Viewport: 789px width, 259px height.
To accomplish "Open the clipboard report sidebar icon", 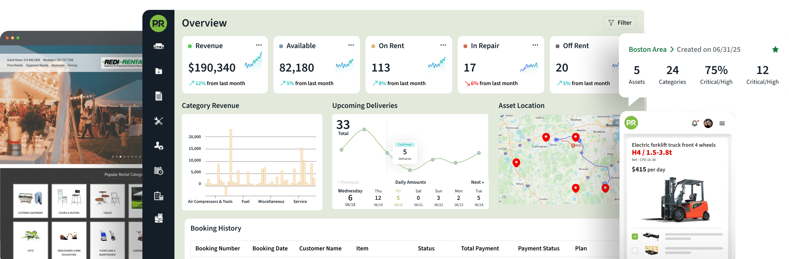I will click(x=159, y=195).
